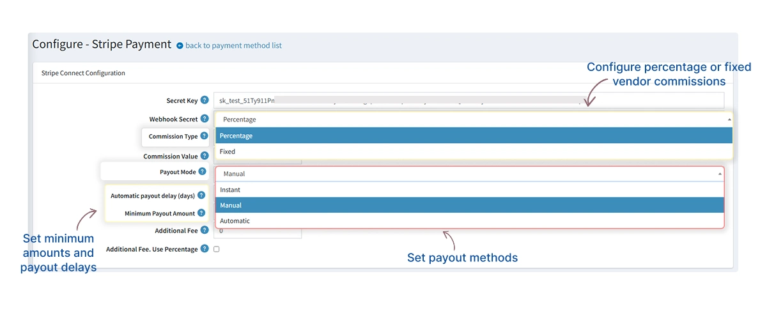Image resolution: width=767 pixels, height=329 pixels.
Task: Click the Commission Type label
Action: tap(173, 137)
